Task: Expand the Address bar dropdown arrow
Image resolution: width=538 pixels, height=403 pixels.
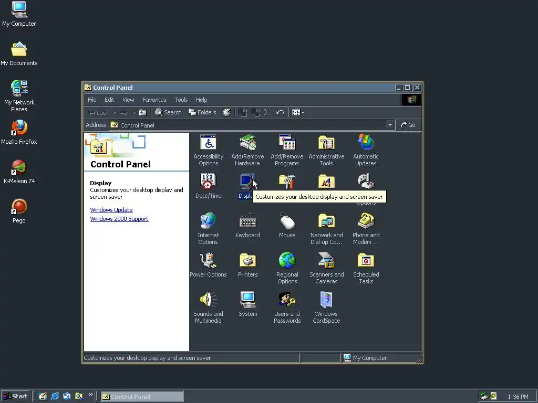Action: tap(390, 125)
